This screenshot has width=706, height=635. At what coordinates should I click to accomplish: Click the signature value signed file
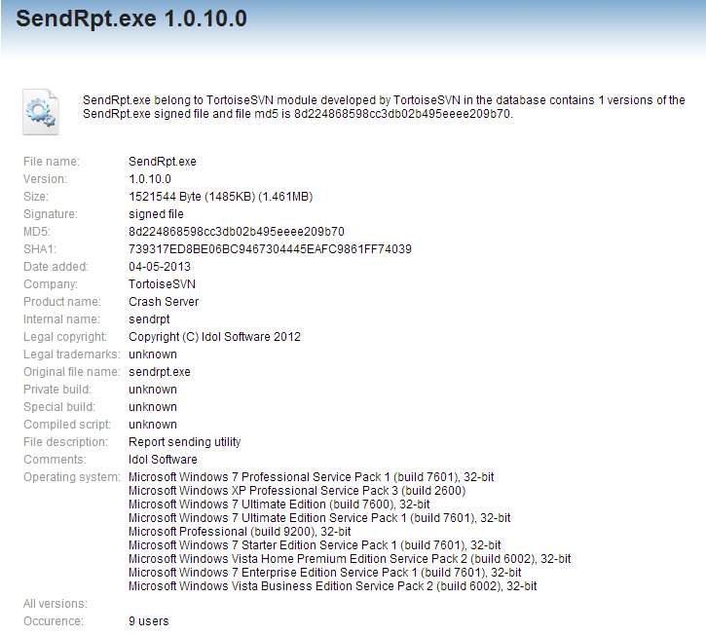point(156,214)
